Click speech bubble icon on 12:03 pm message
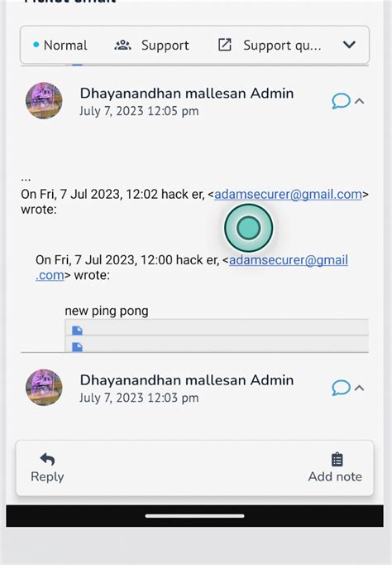The image size is (392, 565). [341, 388]
